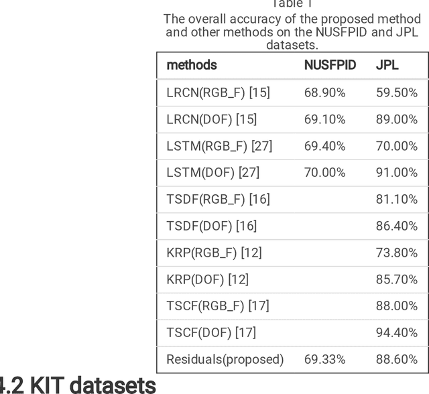Viewport: 429px width, 394px height.
Task: Select the NUSFPID column header
Action: pos(330,65)
